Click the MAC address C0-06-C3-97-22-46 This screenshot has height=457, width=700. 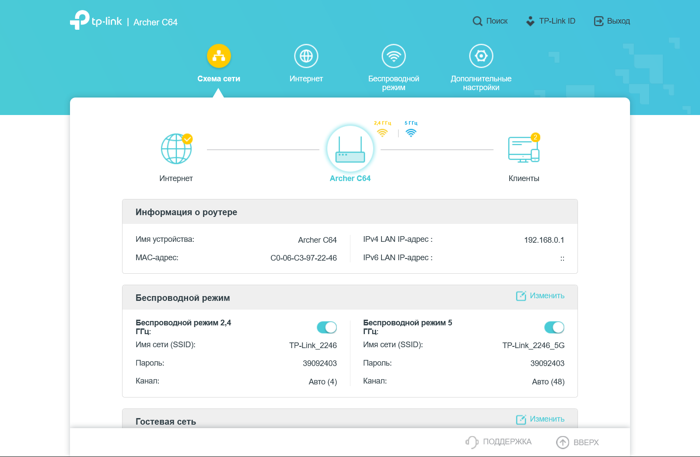click(304, 258)
